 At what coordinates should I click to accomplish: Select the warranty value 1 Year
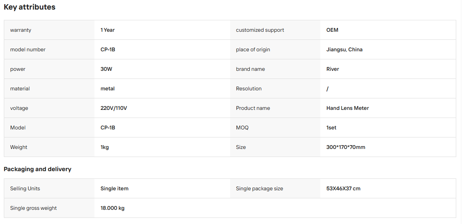pyautogui.click(x=108, y=30)
